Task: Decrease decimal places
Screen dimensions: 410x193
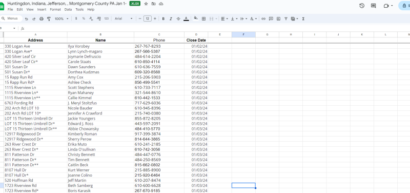Action: click(x=91, y=18)
